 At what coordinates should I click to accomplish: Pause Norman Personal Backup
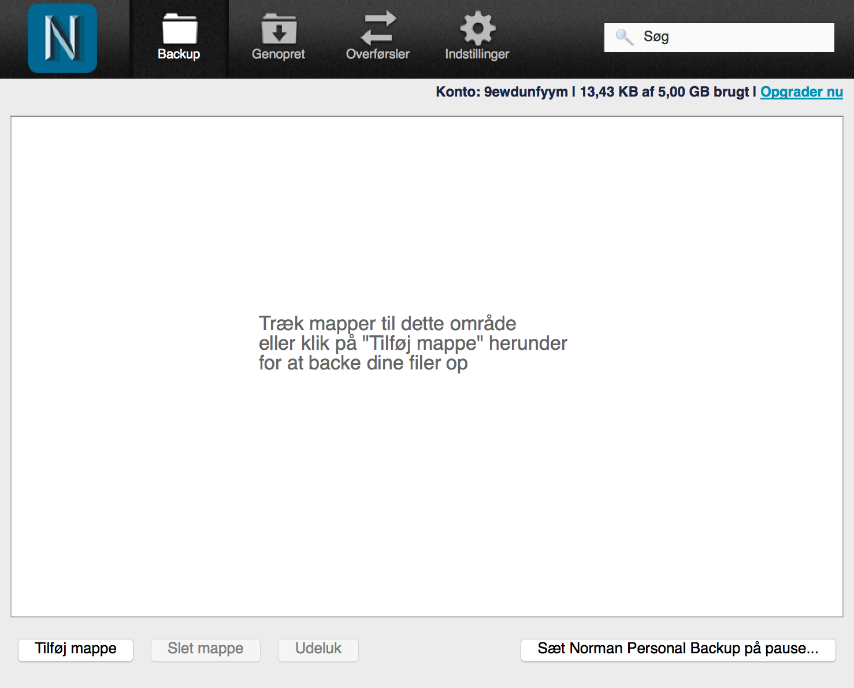pos(678,650)
